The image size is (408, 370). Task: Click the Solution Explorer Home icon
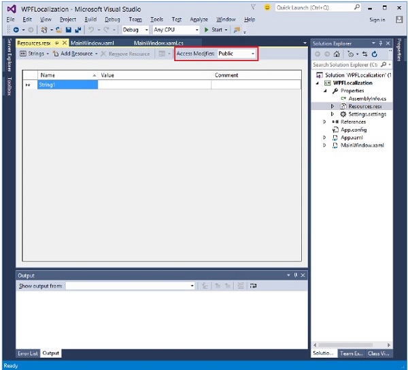tap(337, 54)
